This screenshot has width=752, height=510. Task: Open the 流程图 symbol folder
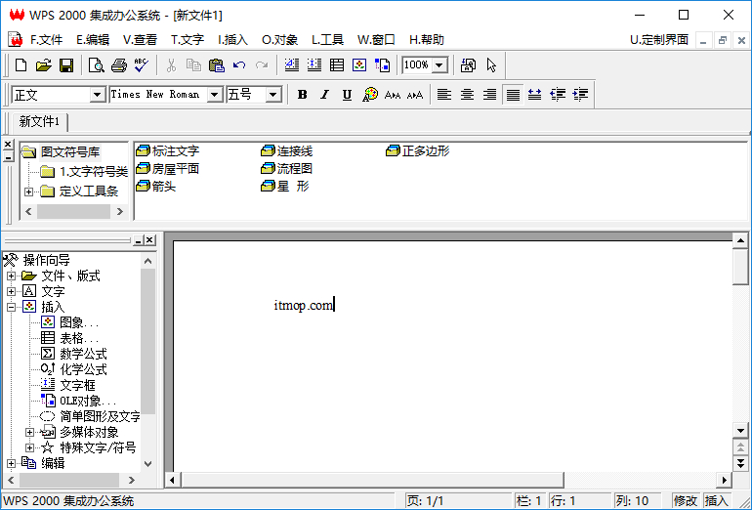[x=287, y=169]
